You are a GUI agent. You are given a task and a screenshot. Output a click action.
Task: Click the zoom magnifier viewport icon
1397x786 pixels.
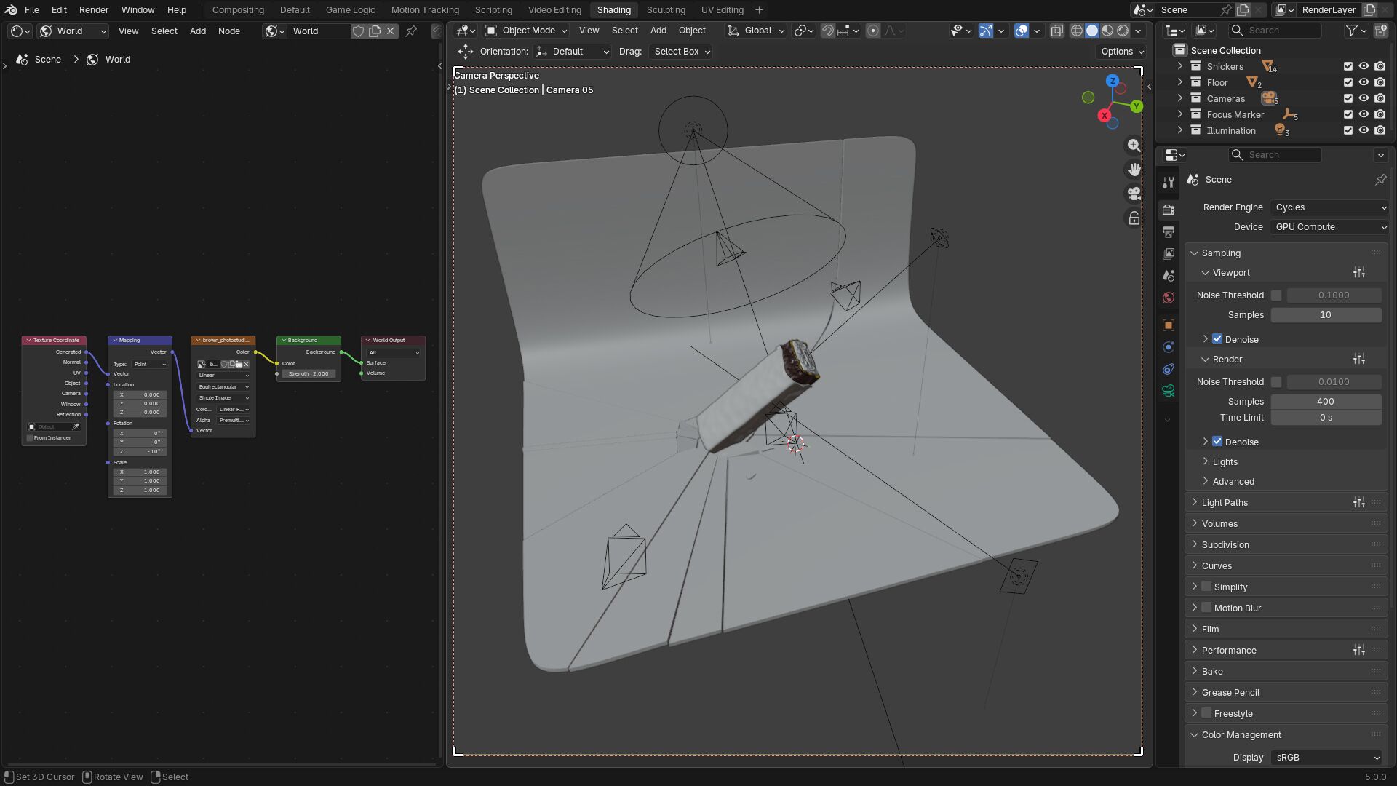click(1134, 146)
